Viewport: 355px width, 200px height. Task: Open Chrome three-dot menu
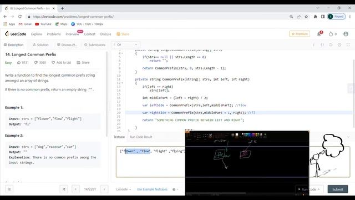pyautogui.click(x=350, y=17)
